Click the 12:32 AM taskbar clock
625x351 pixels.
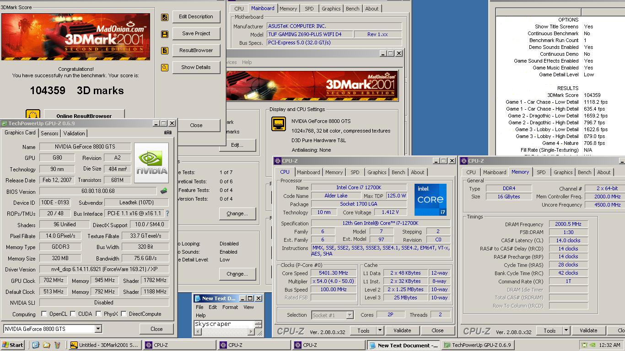(609, 345)
